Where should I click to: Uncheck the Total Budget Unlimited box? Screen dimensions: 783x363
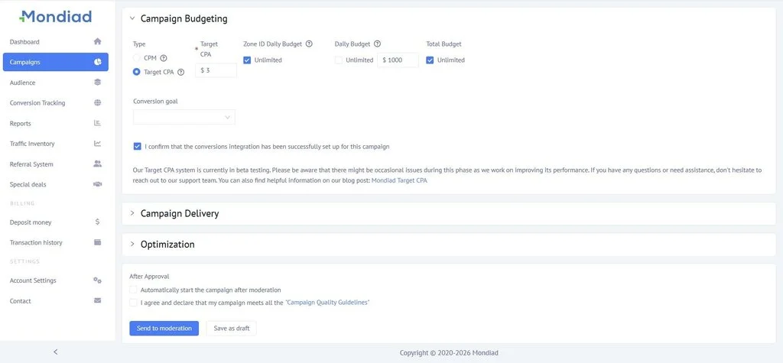click(x=430, y=60)
